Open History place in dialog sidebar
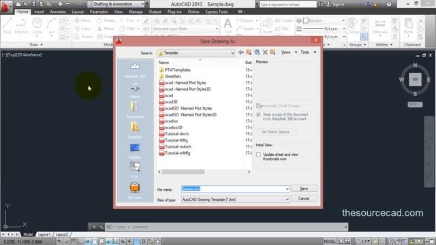The height and width of the screenshot is (245, 436). click(x=135, y=90)
